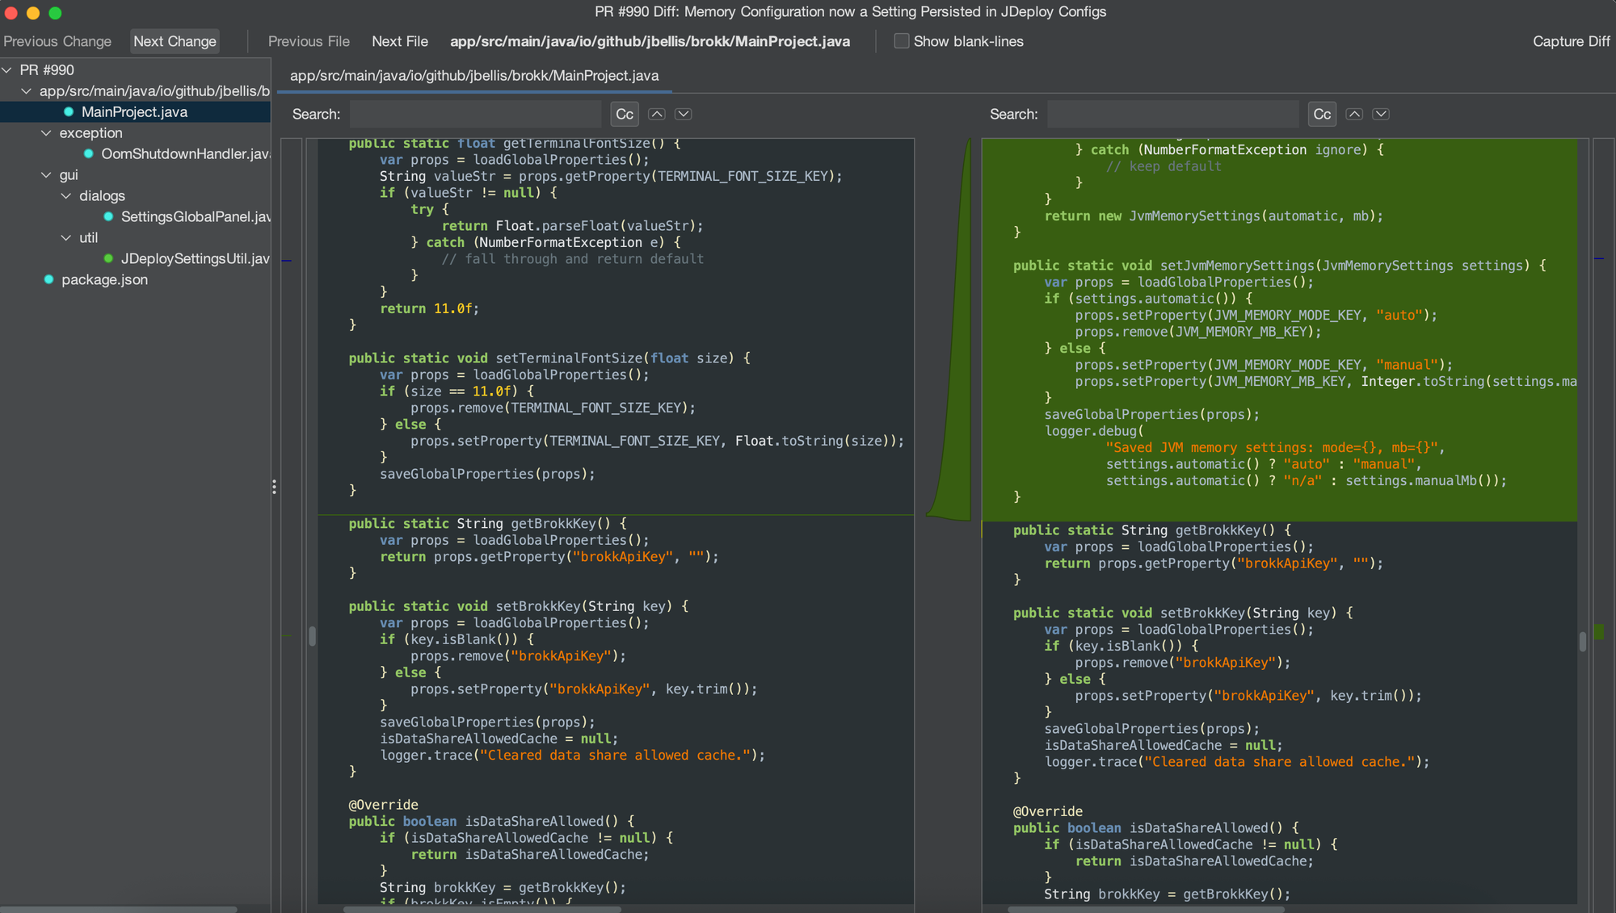Click cyan status dot beside OomShutdownHandler.java
Image resolution: width=1616 pixels, height=913 pixels.
pos(89,153)
